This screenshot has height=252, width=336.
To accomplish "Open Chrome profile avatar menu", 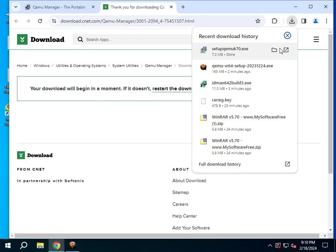I will pyautogui.click(x=315, y=21).
